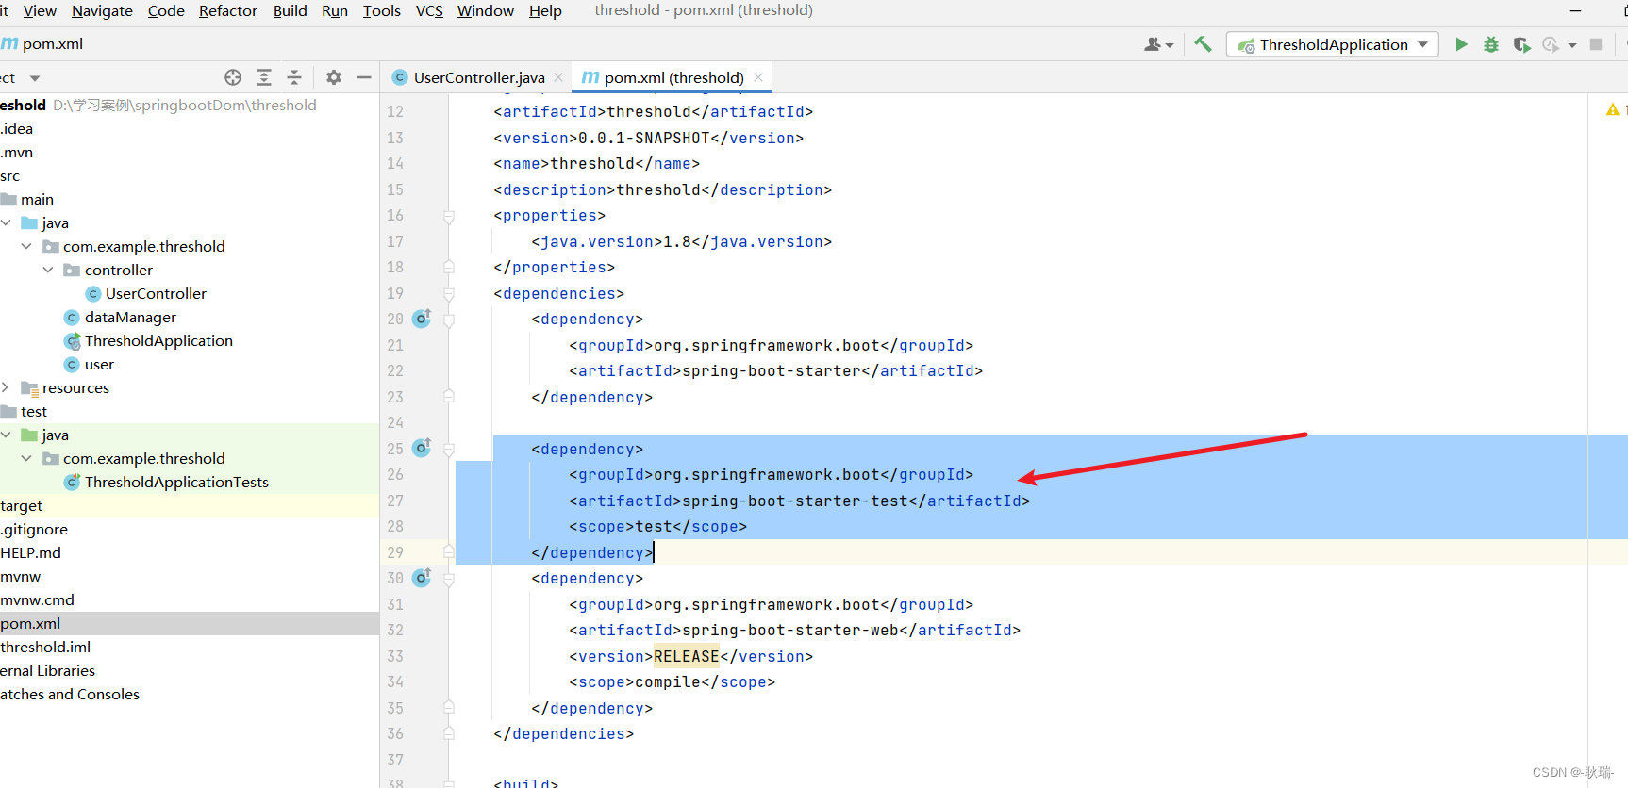Expand the resources folder chevron
This screenshot has width=1628, height=788.
pyautogui.click(x=7, y=387)
